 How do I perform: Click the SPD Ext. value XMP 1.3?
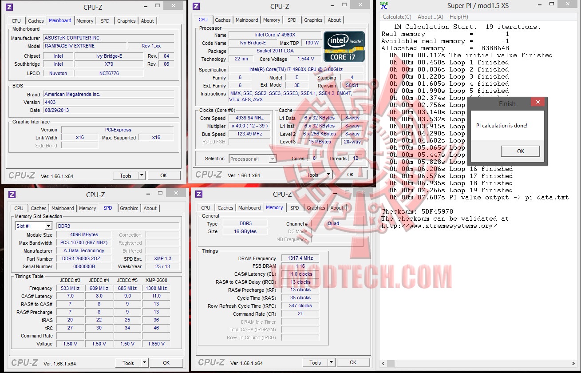click(162, 259)
